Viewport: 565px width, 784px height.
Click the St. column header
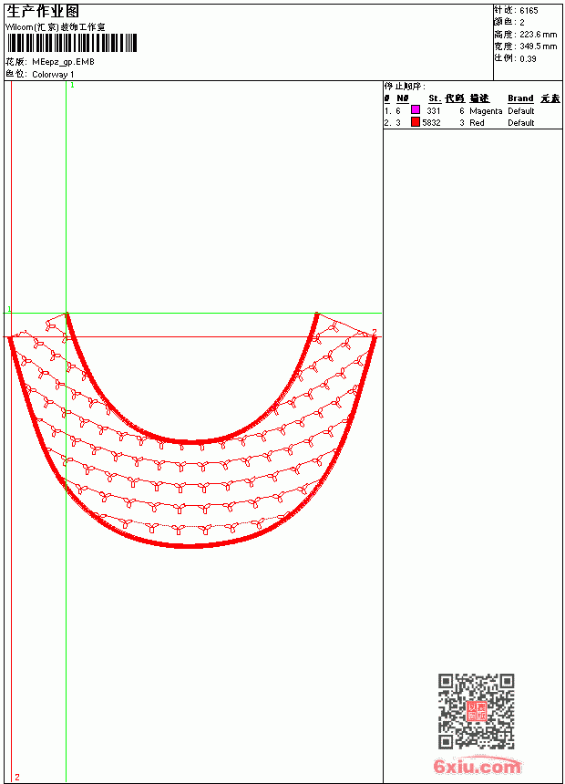434,98
